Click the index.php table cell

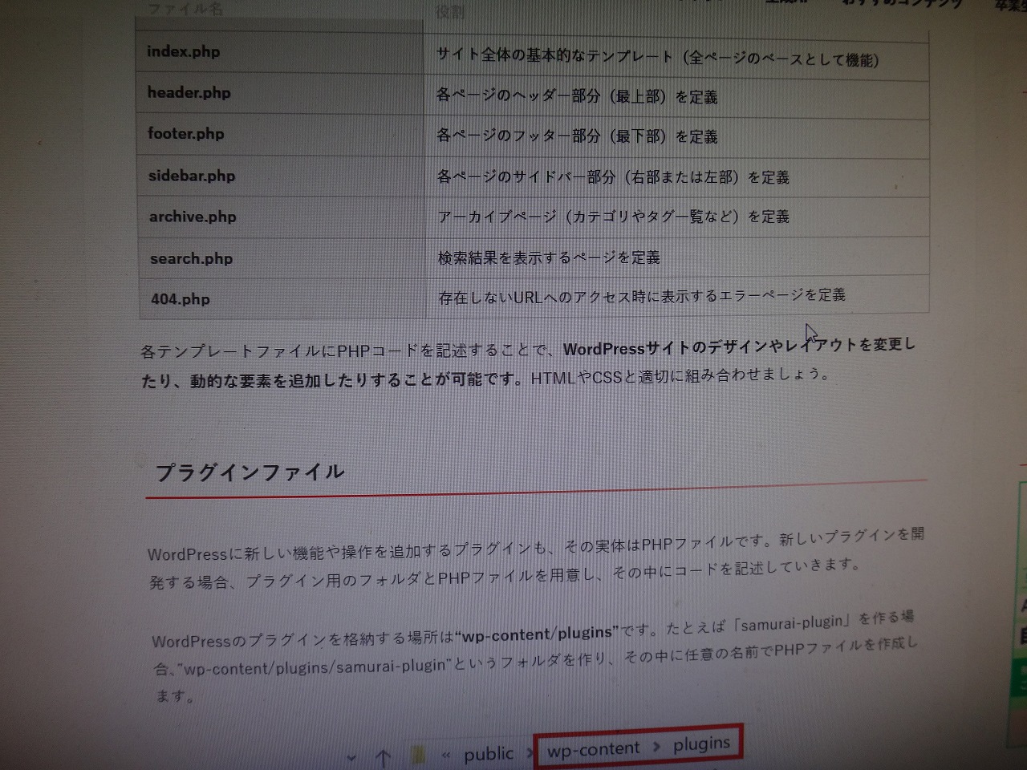coord(280,52)
